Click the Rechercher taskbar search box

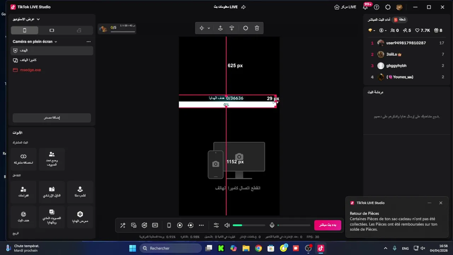pyautogui.click(x=171, y=248)
